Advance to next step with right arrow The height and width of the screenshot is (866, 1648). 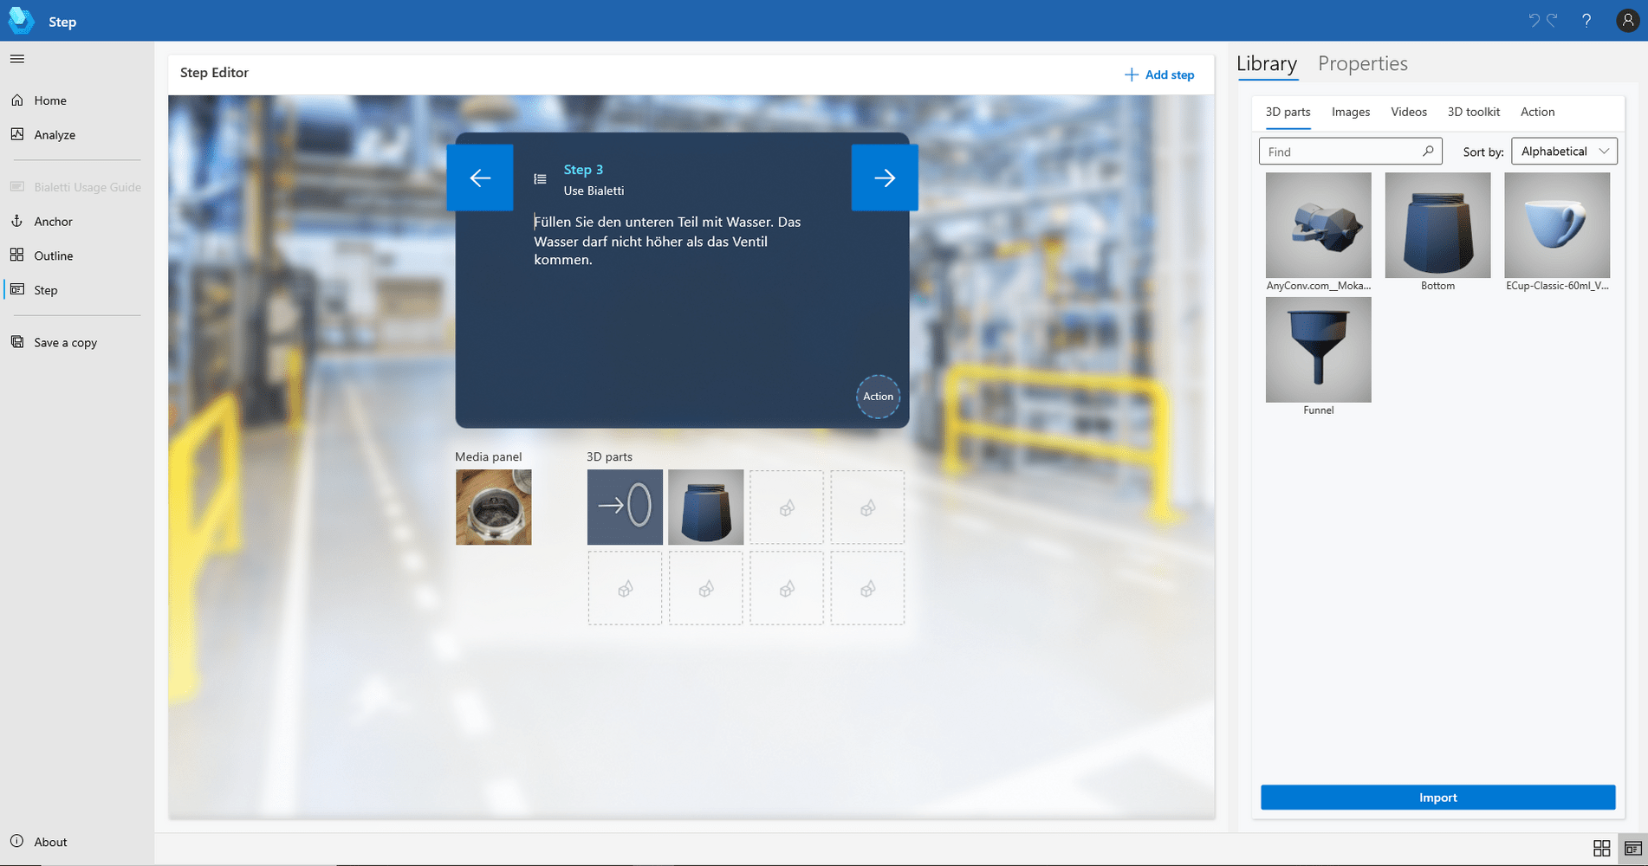point(885,178)
